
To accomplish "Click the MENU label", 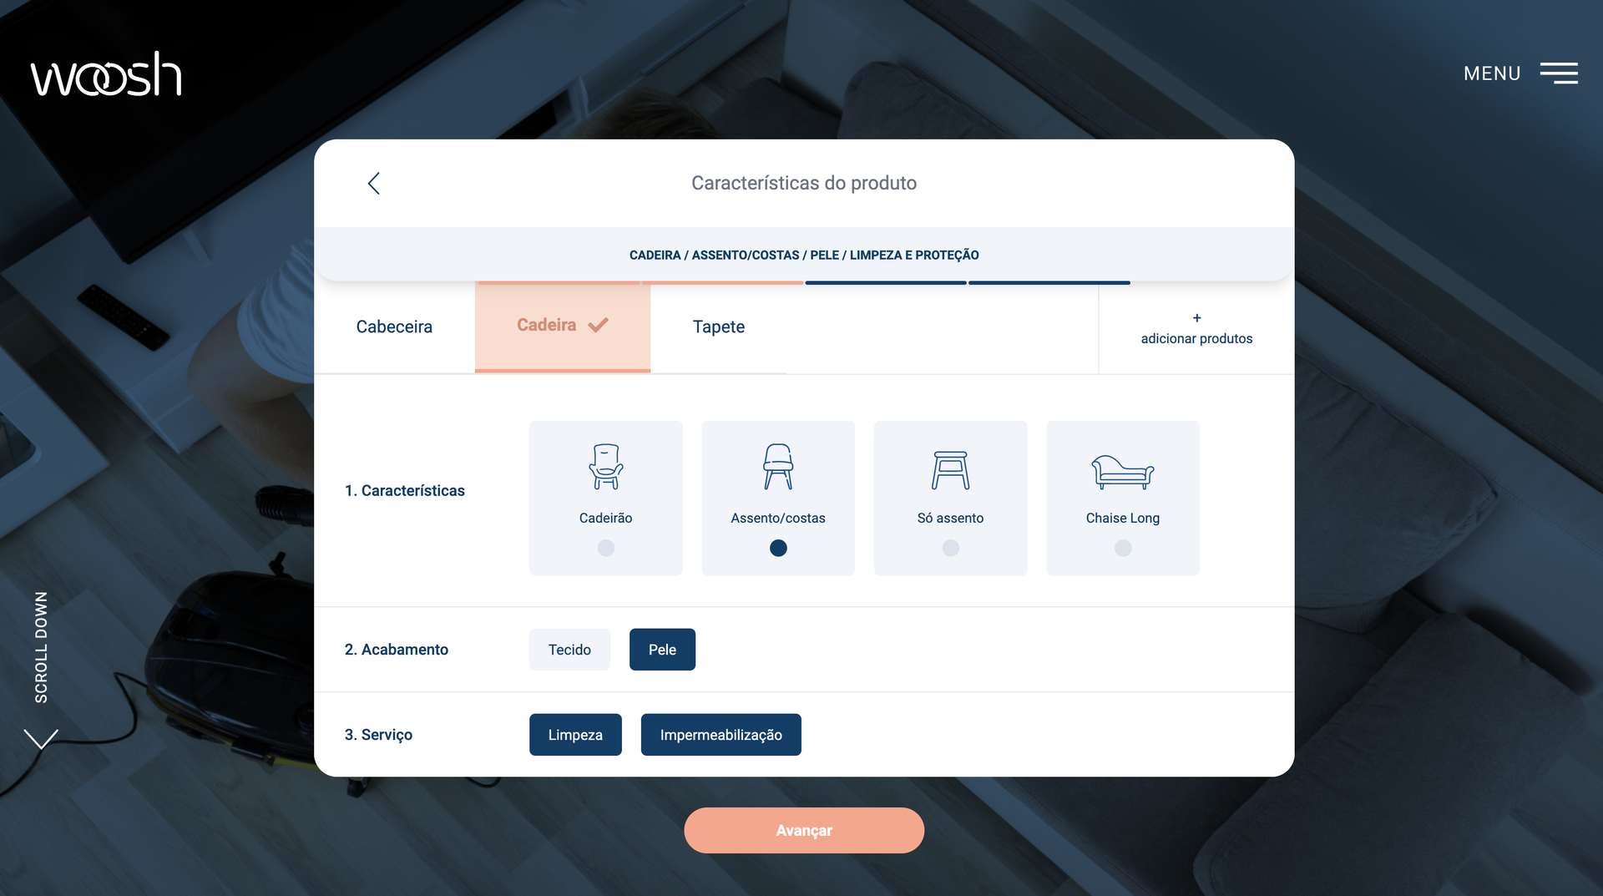I will coord(1492,73).
